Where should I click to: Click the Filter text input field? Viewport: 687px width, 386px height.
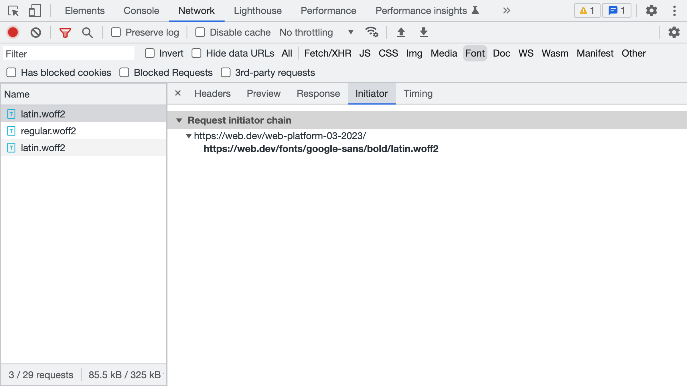pyautogui.click(x=69, y=54)
